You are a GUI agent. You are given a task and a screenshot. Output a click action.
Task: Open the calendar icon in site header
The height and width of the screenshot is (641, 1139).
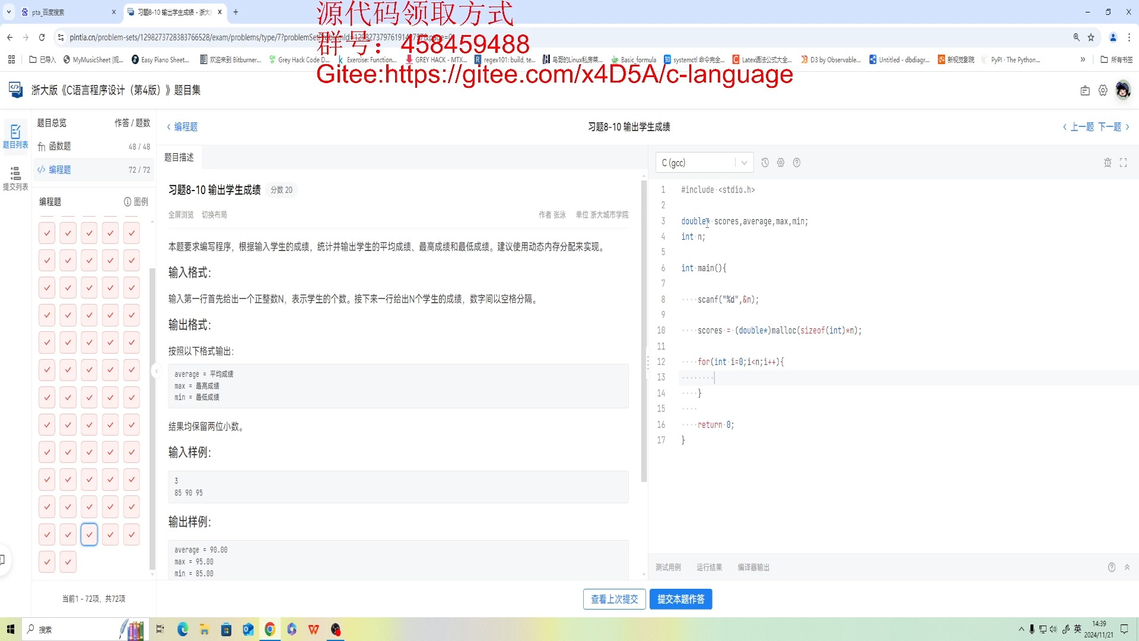1085,90
